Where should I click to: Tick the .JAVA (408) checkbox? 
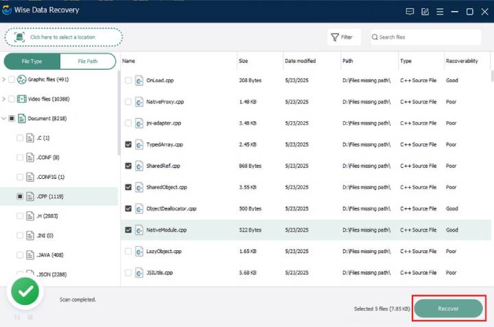pos(19,254)
